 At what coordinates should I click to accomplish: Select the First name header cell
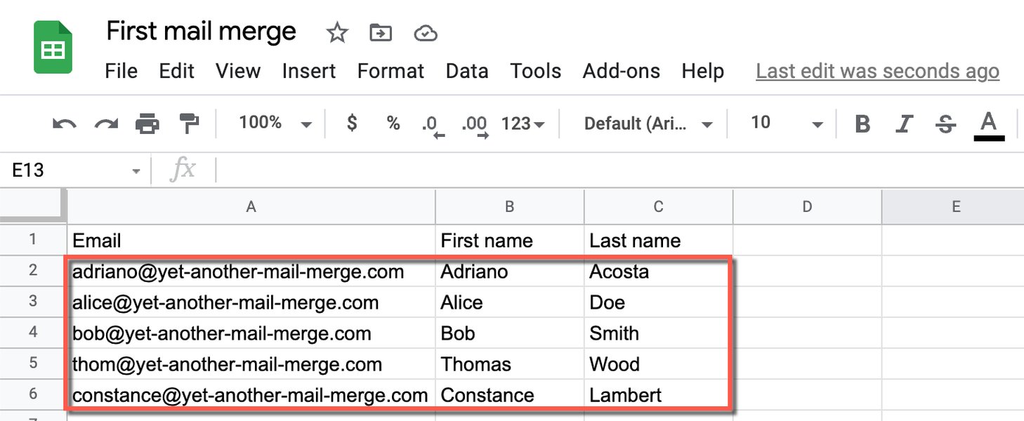pyautogui.click(x=510, y=240)
